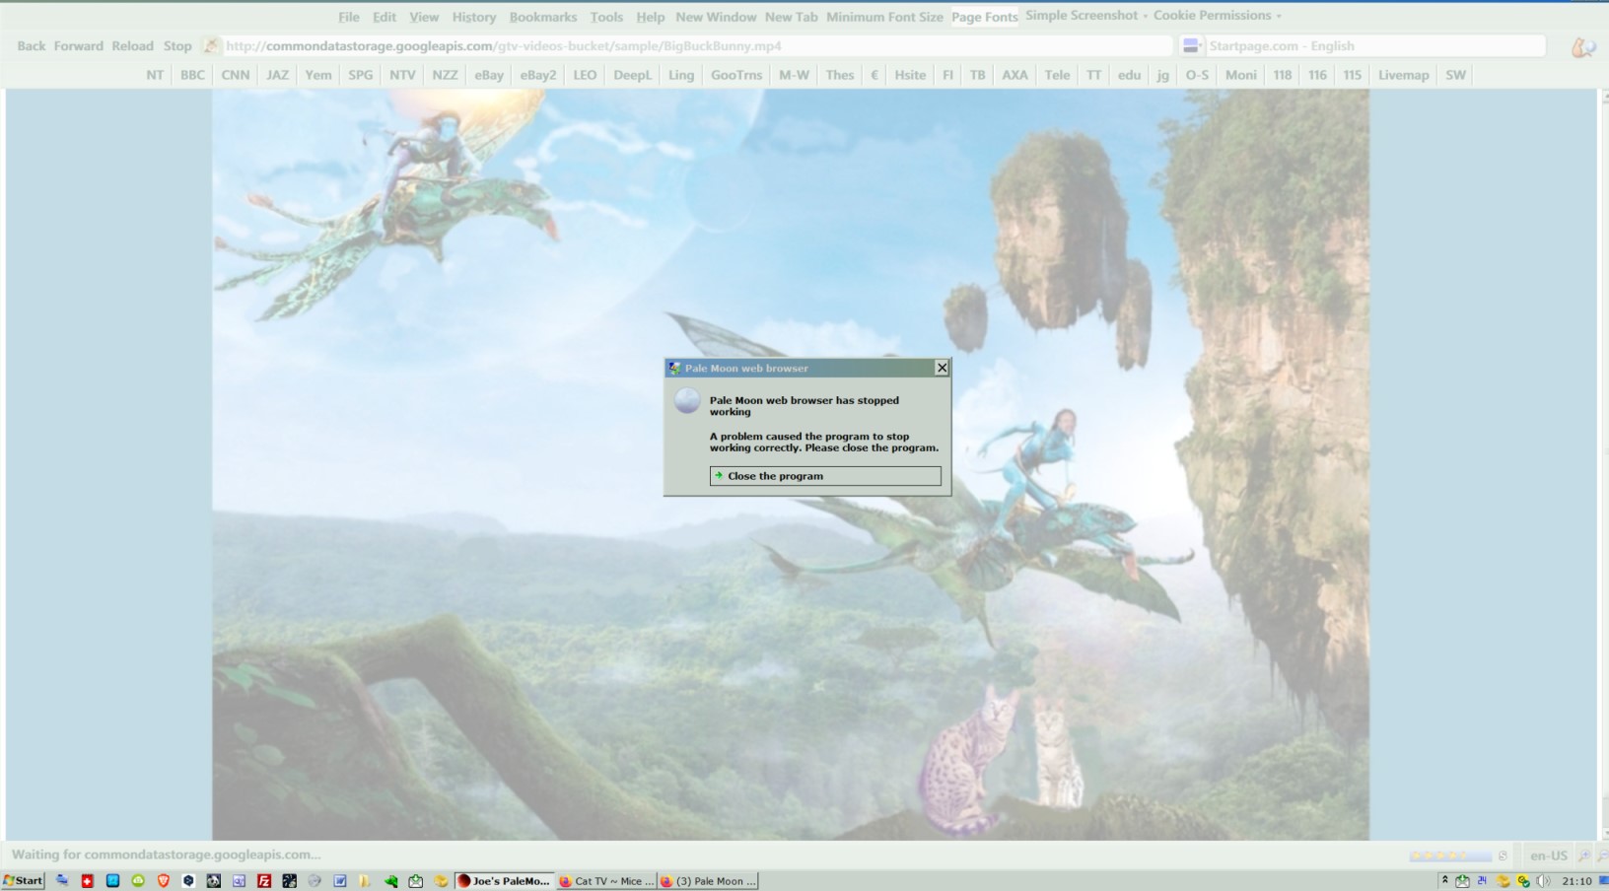This screenshot has height=891, width=1609.
Task: Open the Edit menu
Action: click(385, 17)
